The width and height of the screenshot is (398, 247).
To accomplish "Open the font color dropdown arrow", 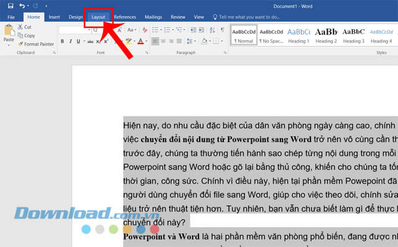I will point(146,42).
